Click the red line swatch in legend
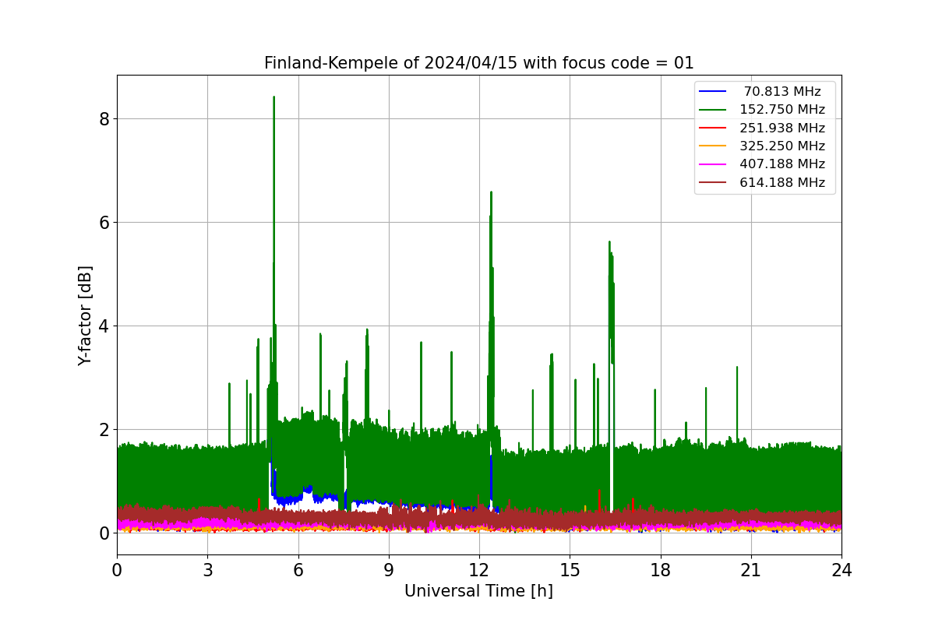This screenshot has height=623, width=935. tap(714, 128)
